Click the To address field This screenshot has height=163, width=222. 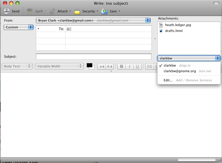(x=108, y=29)
